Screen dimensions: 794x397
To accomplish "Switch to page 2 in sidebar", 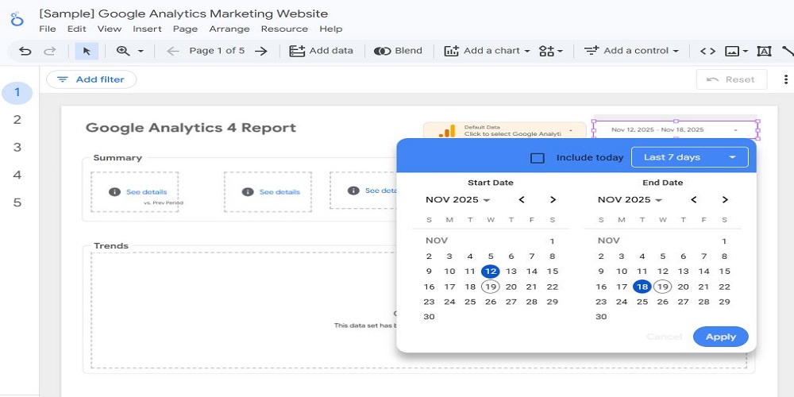I will click(17, 120).
